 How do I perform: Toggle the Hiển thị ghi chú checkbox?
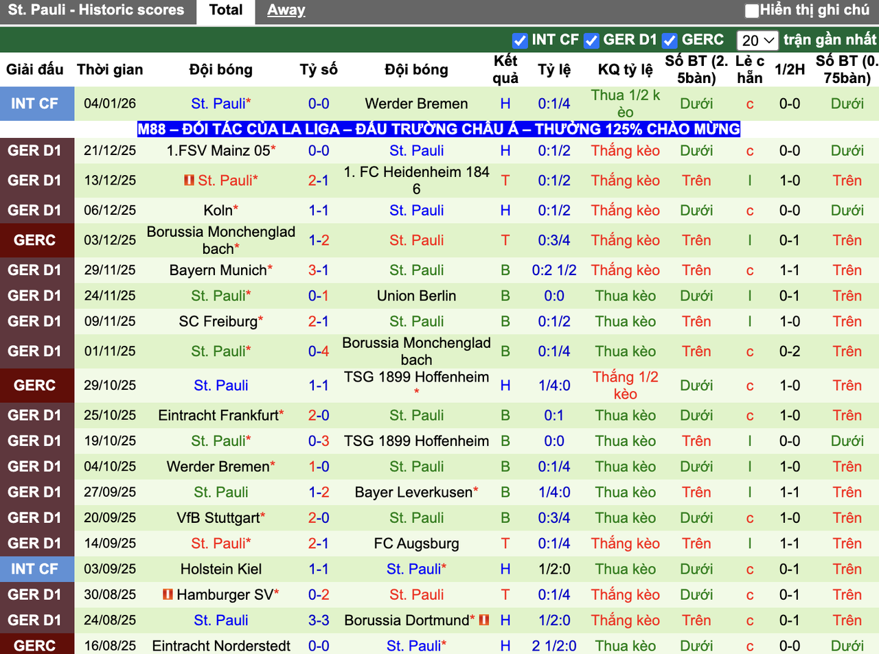753,10
